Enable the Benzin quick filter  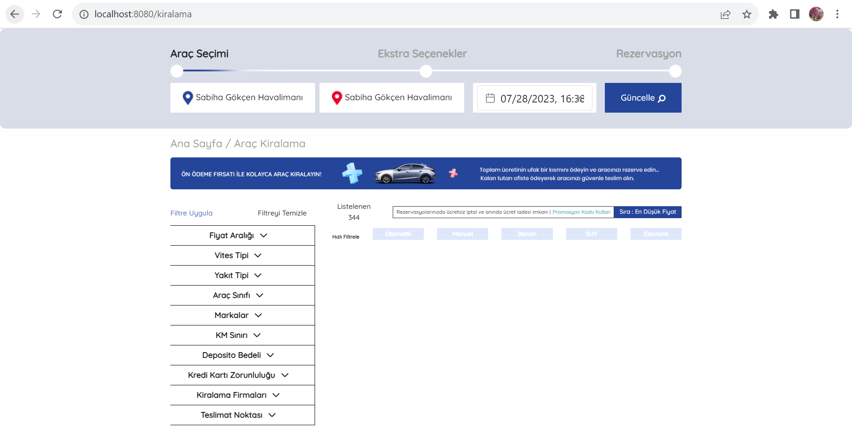pyautogui.click(x=527, y=234)
